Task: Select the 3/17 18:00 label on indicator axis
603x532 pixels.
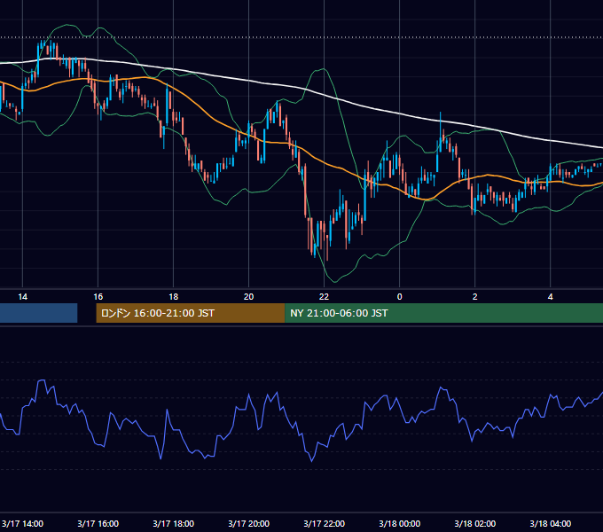Action: coord(174,523)
